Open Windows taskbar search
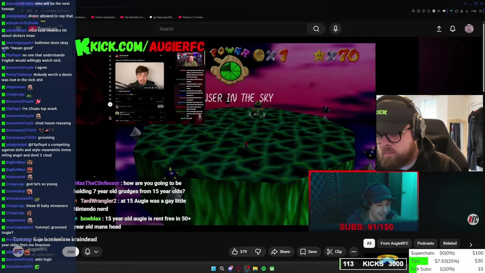Screen dimensions: 485x273 click(222, 269)
